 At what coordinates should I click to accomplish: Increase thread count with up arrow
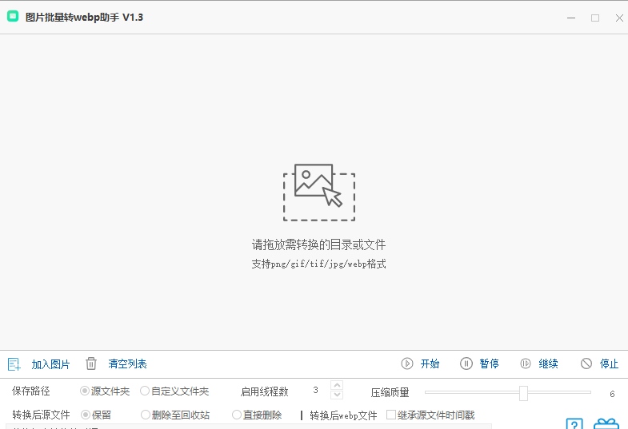point(337,386)
